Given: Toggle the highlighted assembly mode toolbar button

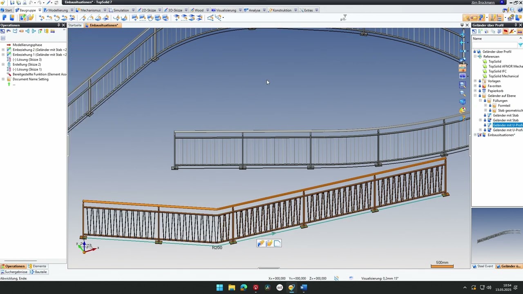Looking at the screenshot, I should [x=23, y=18].
